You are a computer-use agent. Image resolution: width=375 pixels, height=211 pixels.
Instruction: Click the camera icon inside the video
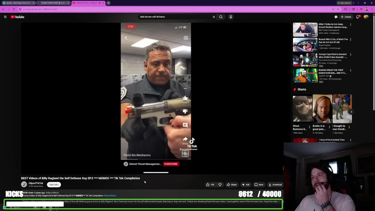tap(186, 38)
